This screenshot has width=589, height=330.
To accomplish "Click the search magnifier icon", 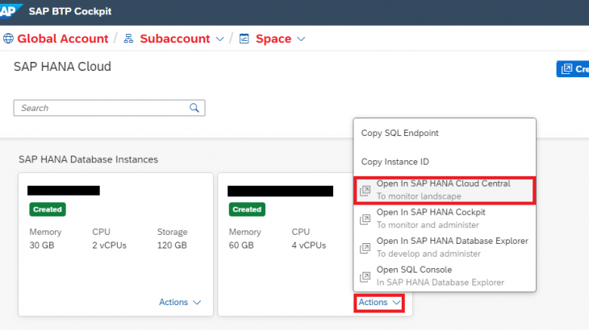I will click(x=194, y=107).
